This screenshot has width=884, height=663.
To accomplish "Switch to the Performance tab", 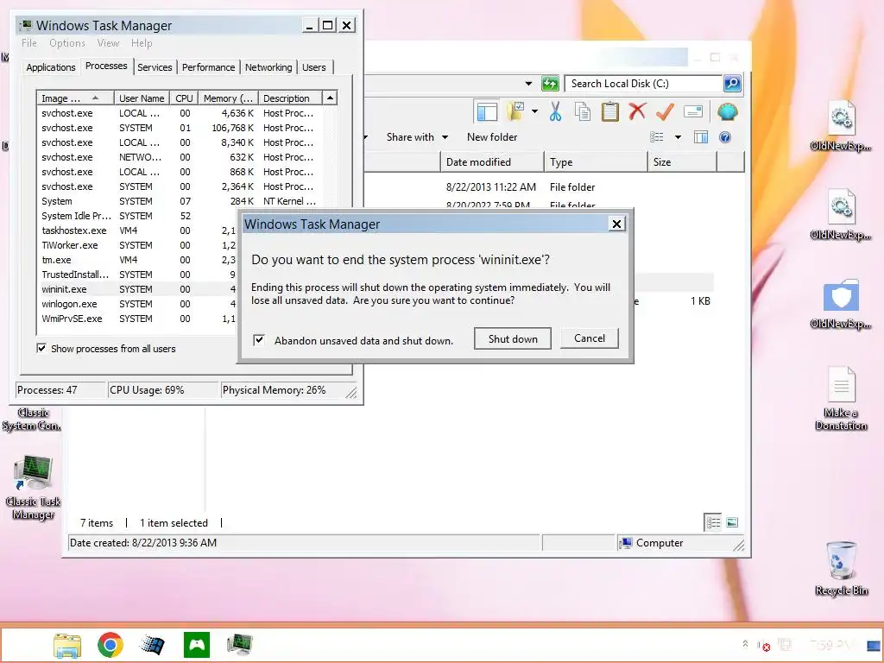I will coord(208,67).
